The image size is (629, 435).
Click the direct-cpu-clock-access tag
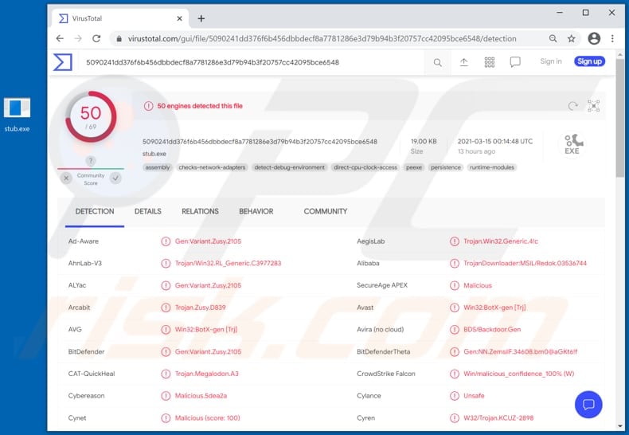pos(365,167)
